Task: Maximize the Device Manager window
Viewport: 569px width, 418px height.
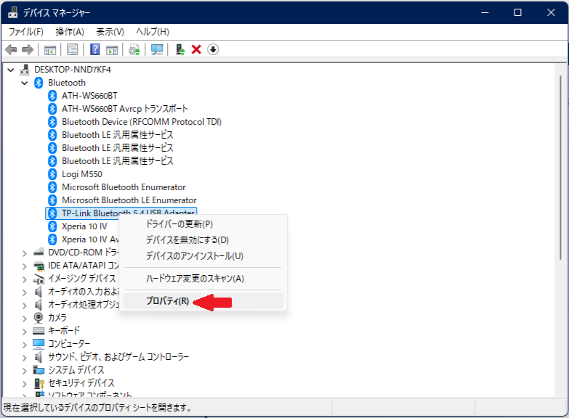Action: (518, 12)
